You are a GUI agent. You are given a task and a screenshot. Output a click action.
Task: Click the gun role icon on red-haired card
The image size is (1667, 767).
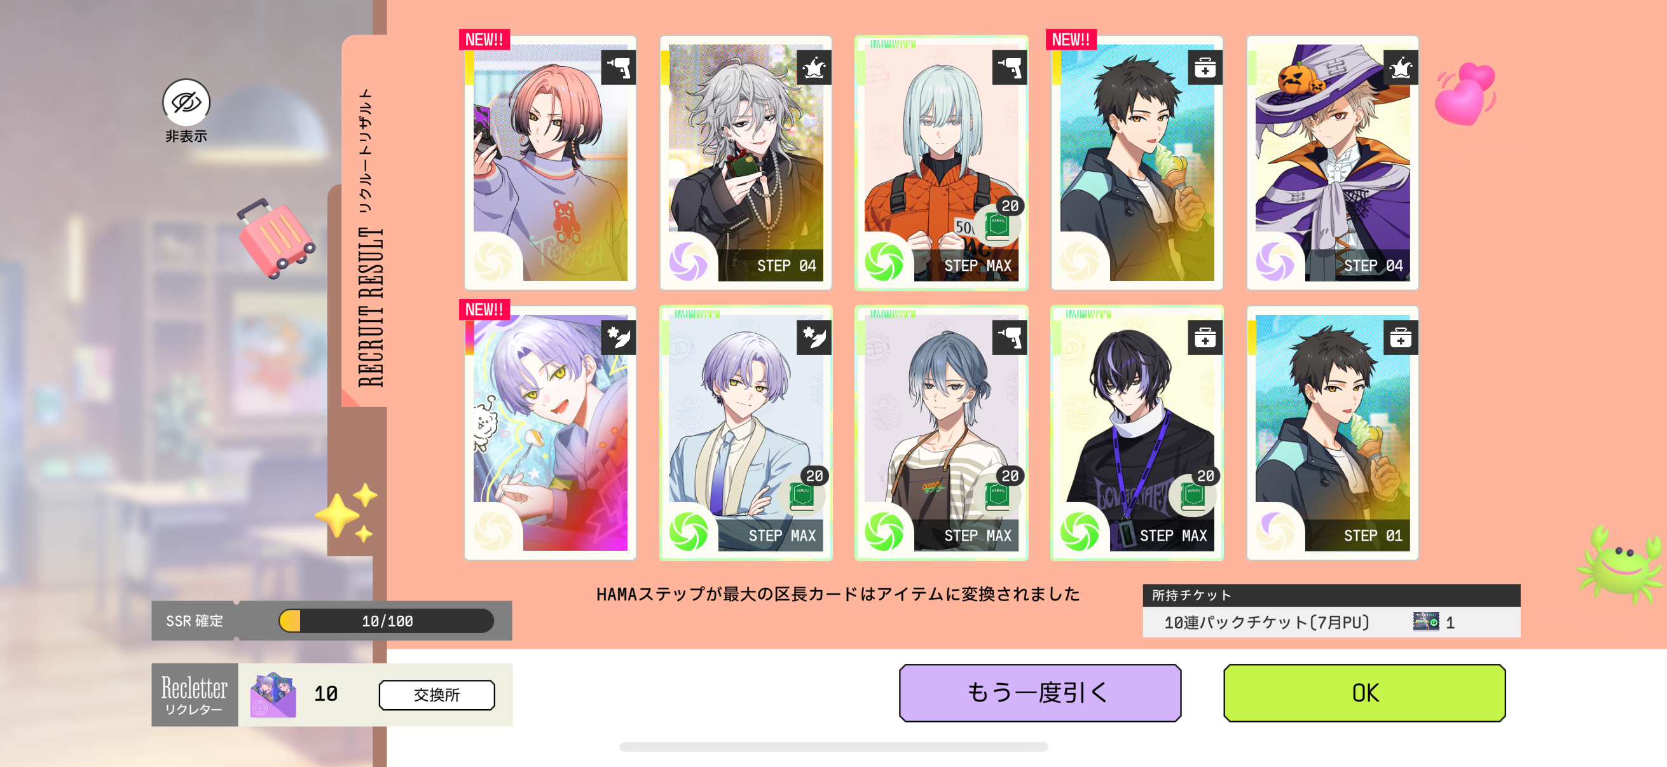click(618, 67)
